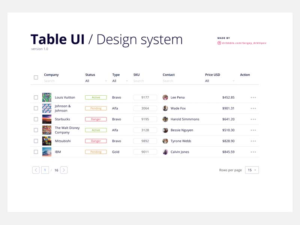
Task: Open action menu for Johnson & Johnson row
Action: (253, 108)
